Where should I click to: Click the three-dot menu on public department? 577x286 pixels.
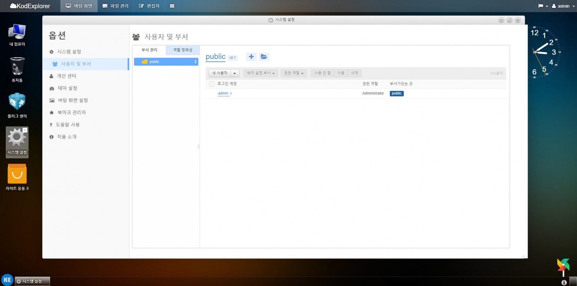point(195,62)
